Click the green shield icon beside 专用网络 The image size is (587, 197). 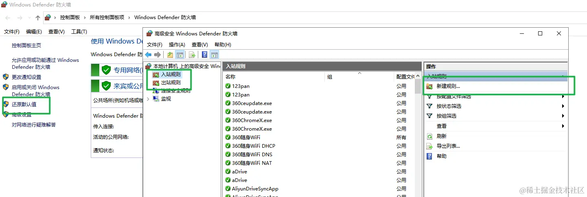pos(106,70)
